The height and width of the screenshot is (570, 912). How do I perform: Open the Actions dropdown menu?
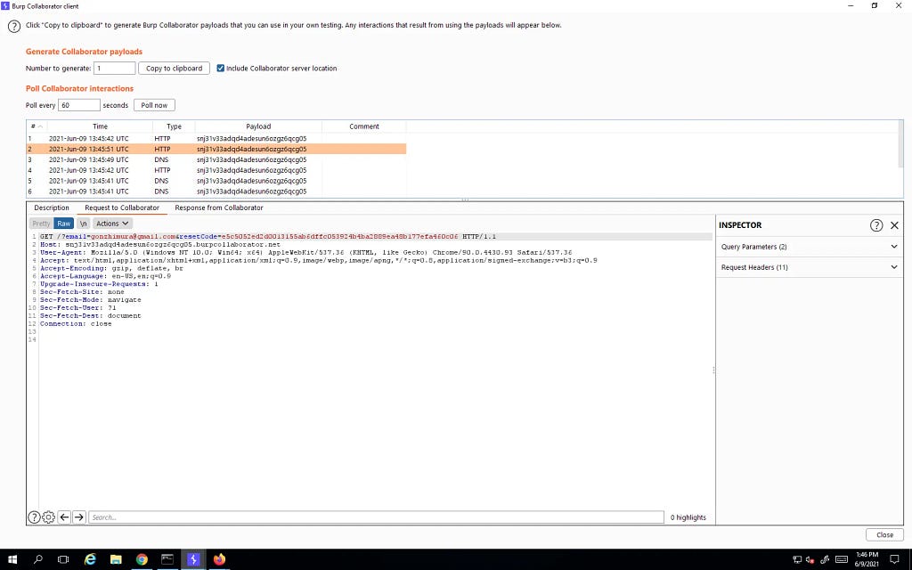point(112,224)
